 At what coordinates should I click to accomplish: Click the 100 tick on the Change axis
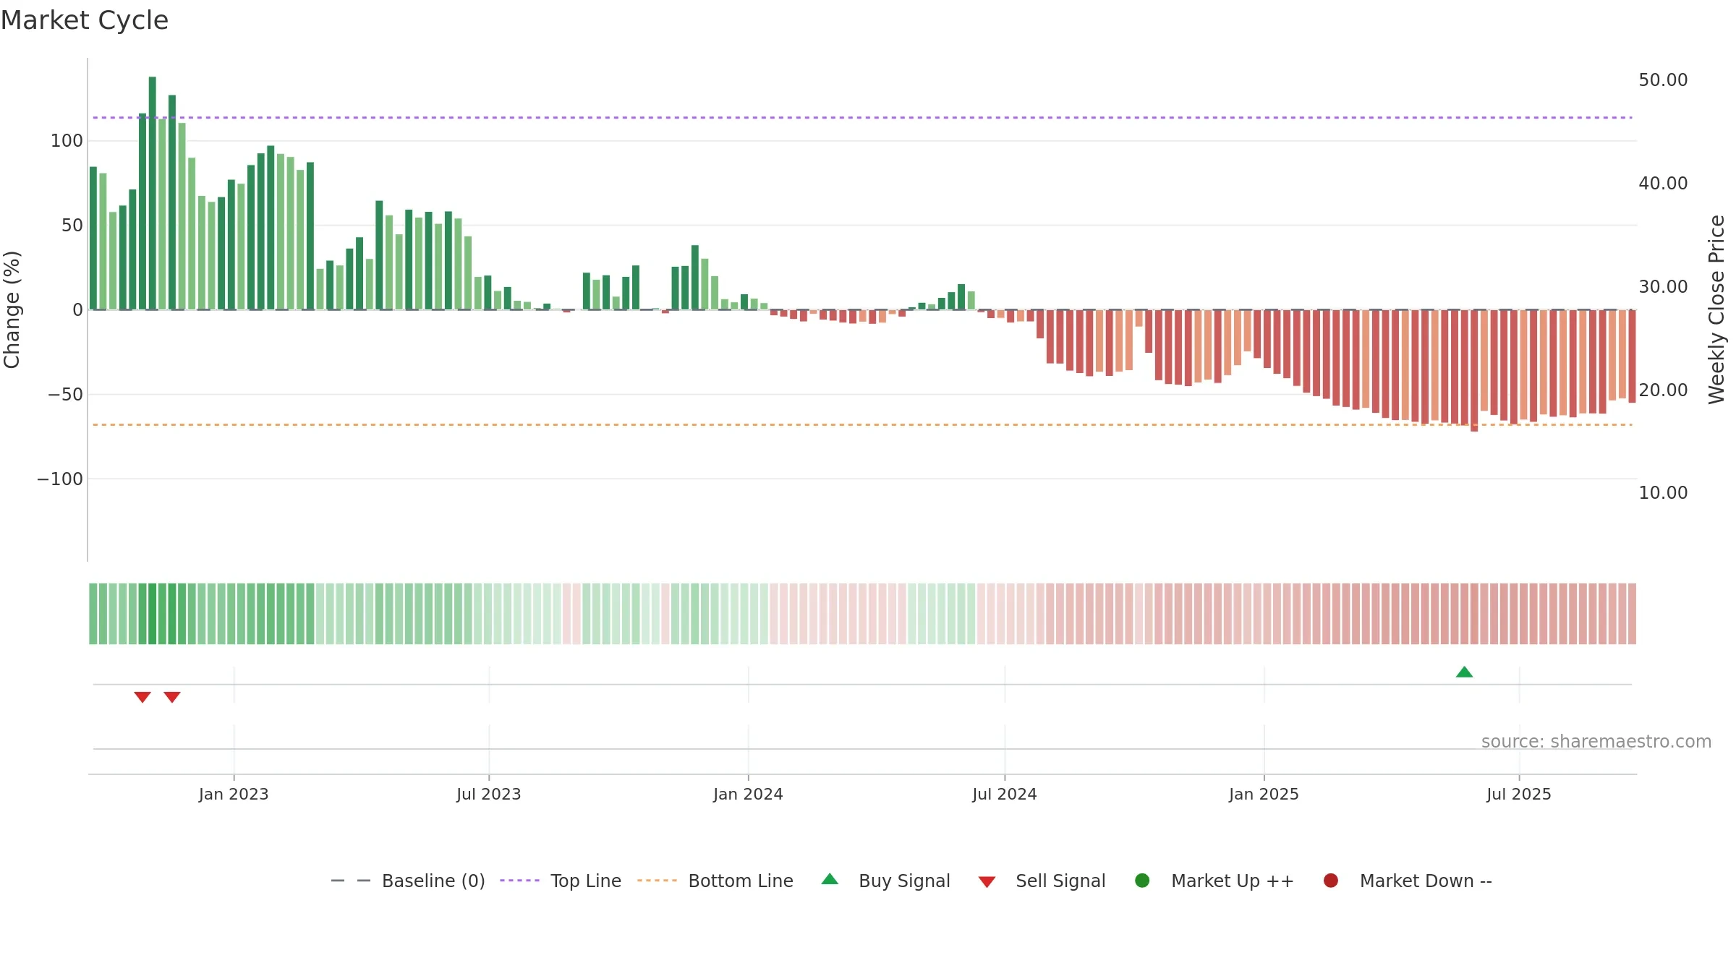[67, 141]
